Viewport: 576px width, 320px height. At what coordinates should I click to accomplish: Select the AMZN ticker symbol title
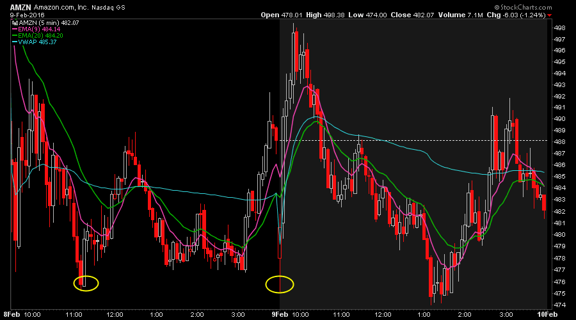(x=20, y=7)
